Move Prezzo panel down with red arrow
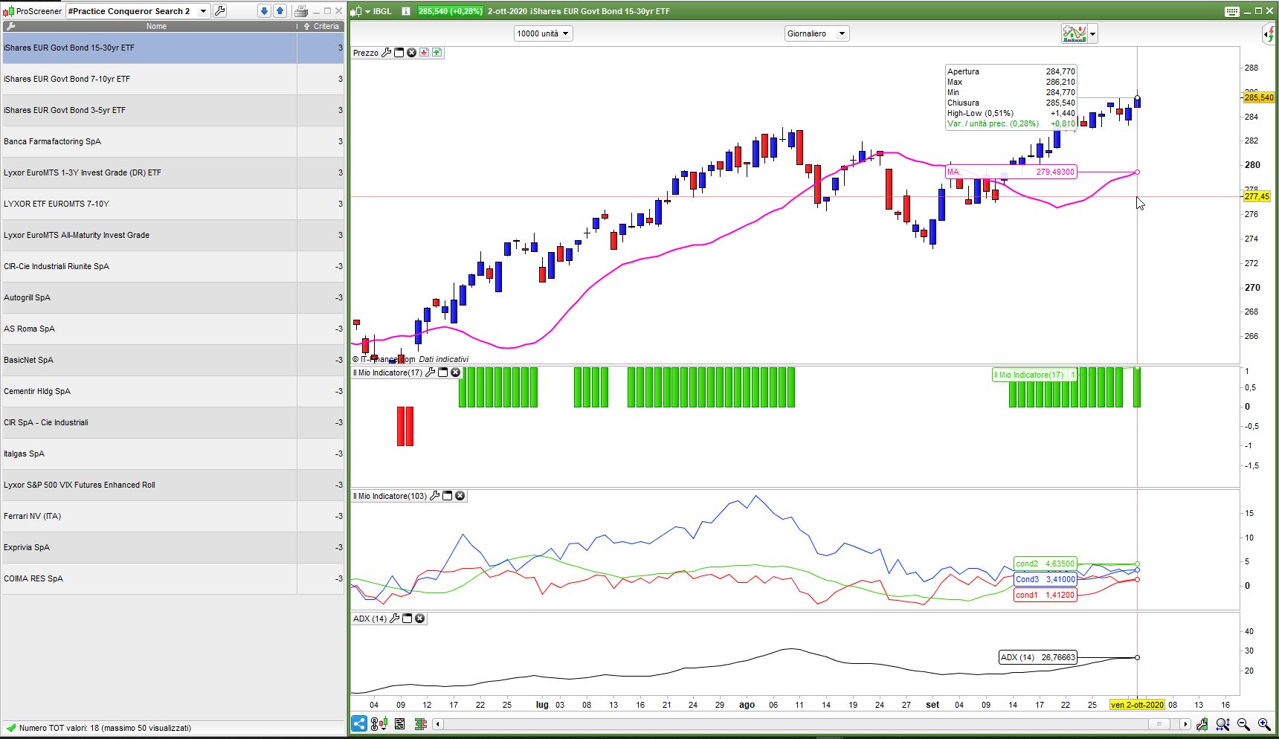Viewport: 1279px width, 739px height. (x=424, y=53)
